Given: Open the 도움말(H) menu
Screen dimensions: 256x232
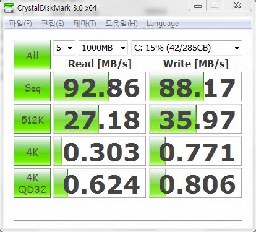Looking at the screenshot, I should pyautogui.click(x=121, y=24).
